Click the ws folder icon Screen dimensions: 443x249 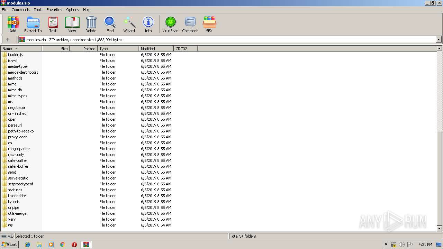pos(4,225)
